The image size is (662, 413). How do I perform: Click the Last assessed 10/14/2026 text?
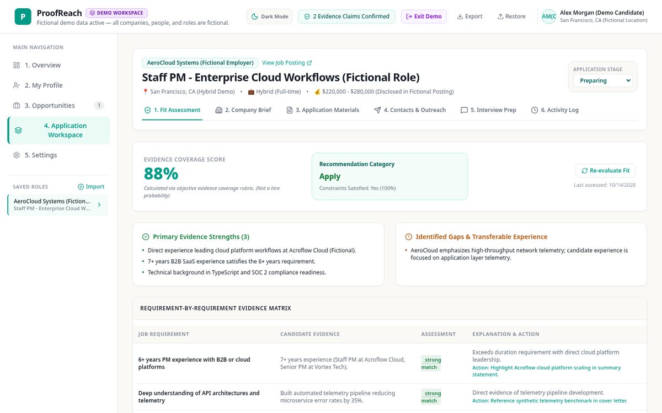605,185
